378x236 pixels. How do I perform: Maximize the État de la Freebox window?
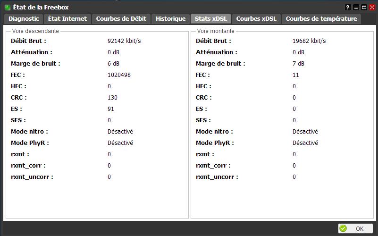364,8
